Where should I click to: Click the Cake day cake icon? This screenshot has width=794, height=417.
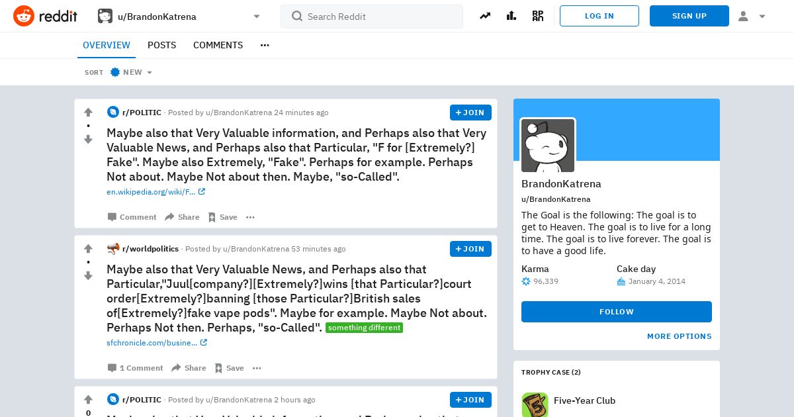[621, 281]
